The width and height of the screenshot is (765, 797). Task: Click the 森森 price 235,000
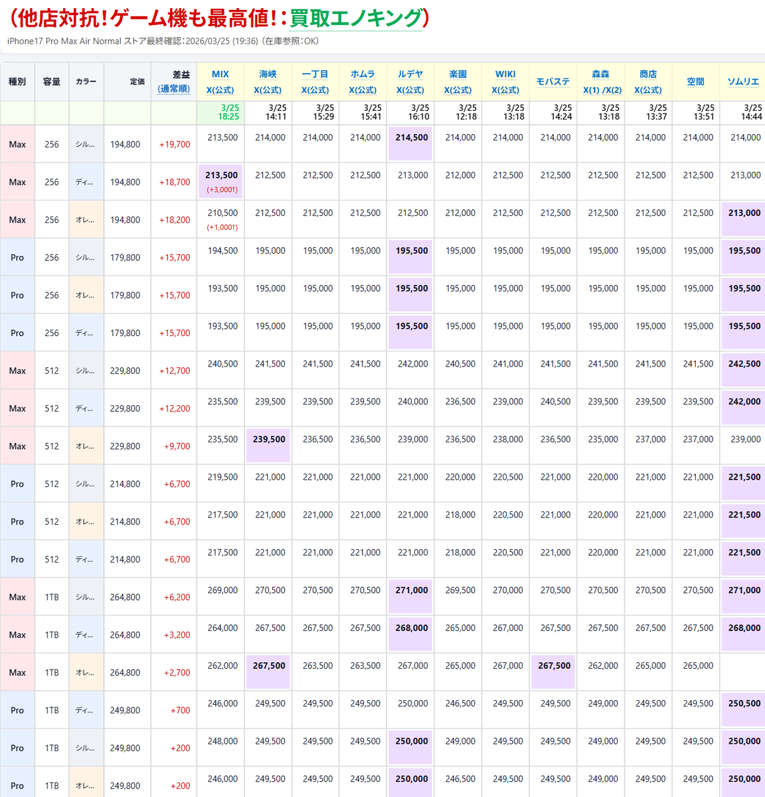pos(603,439)
